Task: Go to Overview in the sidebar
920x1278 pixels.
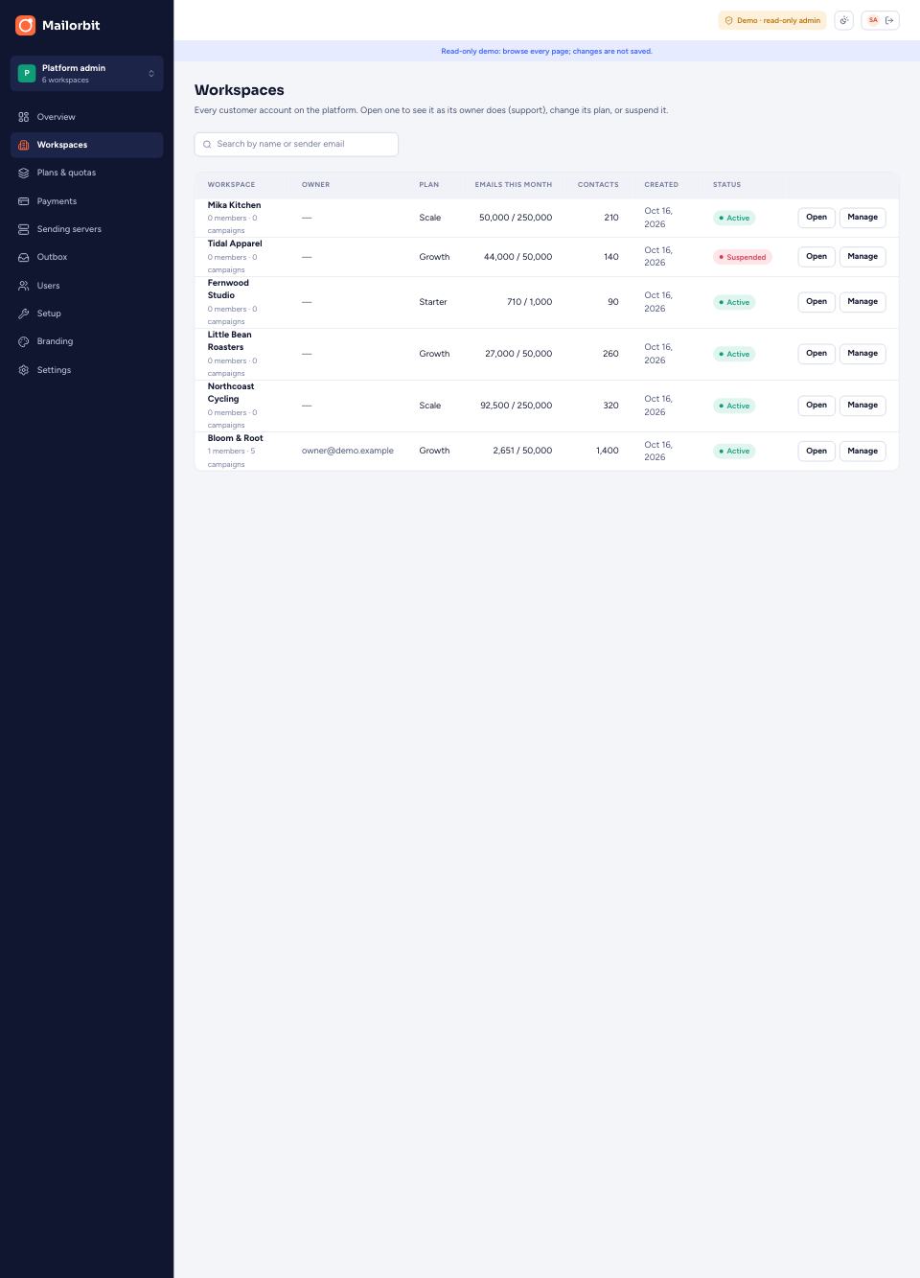Action: pyautogui.click(x=87, y=117)
